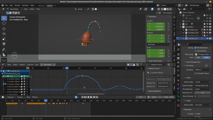The width and height of the screenshot is (213, 120).
Task: Toggle the Cache Result checkbox
Action: point(195,51)
